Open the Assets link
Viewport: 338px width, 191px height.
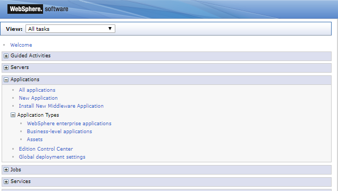[x=35, y=140]
